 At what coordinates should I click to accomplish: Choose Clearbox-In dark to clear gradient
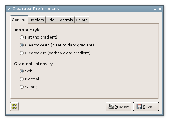(x=55, y=53)
